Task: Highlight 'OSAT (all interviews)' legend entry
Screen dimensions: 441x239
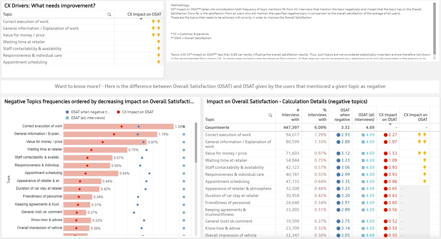Action: [85, 118]
